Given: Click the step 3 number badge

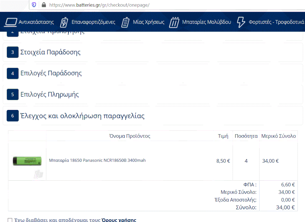Looking at the screenshot, I should (13, 52).
